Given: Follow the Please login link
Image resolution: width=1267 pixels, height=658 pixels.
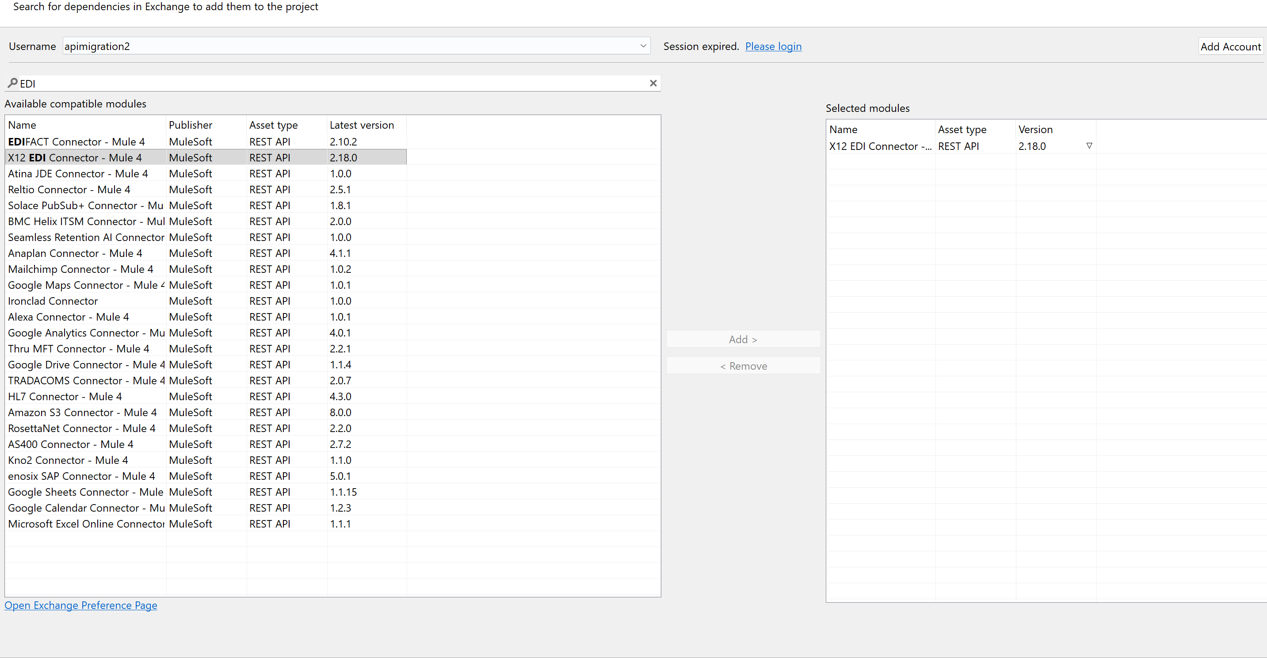Looking at the screenshot, I should [x=773, y=46].
